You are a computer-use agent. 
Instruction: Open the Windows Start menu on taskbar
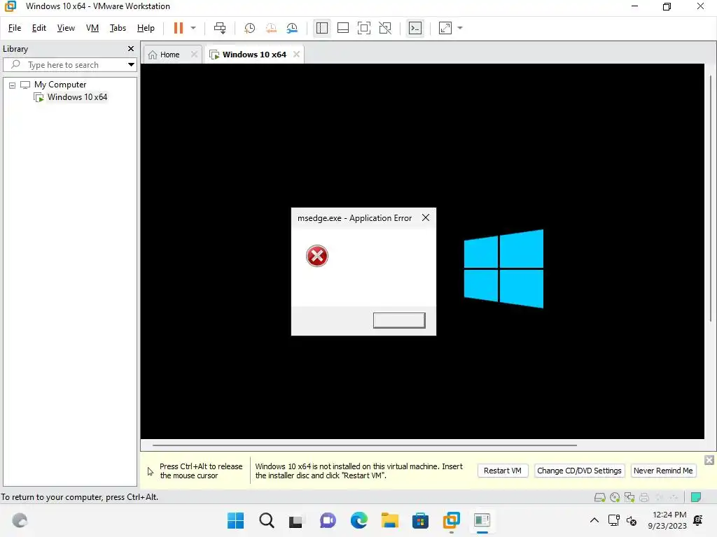tap(236, 520)
